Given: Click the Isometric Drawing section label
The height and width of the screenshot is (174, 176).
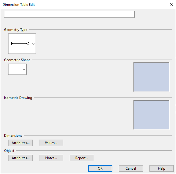Looking at the screenshot, I should pyautogui.click(x=18, y=98).
